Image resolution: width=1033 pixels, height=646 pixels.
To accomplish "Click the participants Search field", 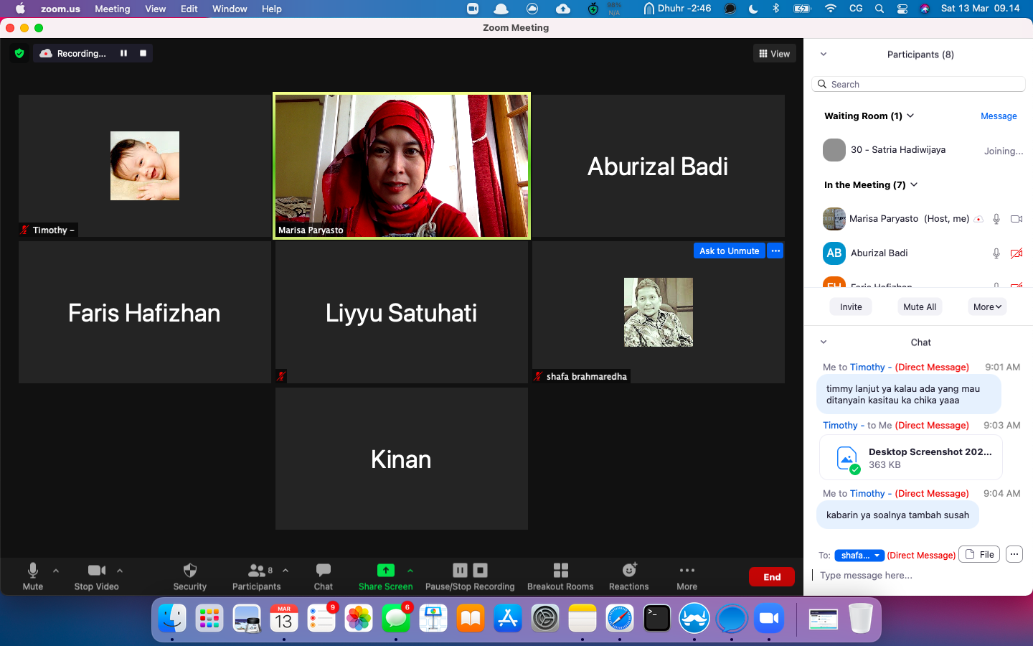I will (x=918, y=84).
